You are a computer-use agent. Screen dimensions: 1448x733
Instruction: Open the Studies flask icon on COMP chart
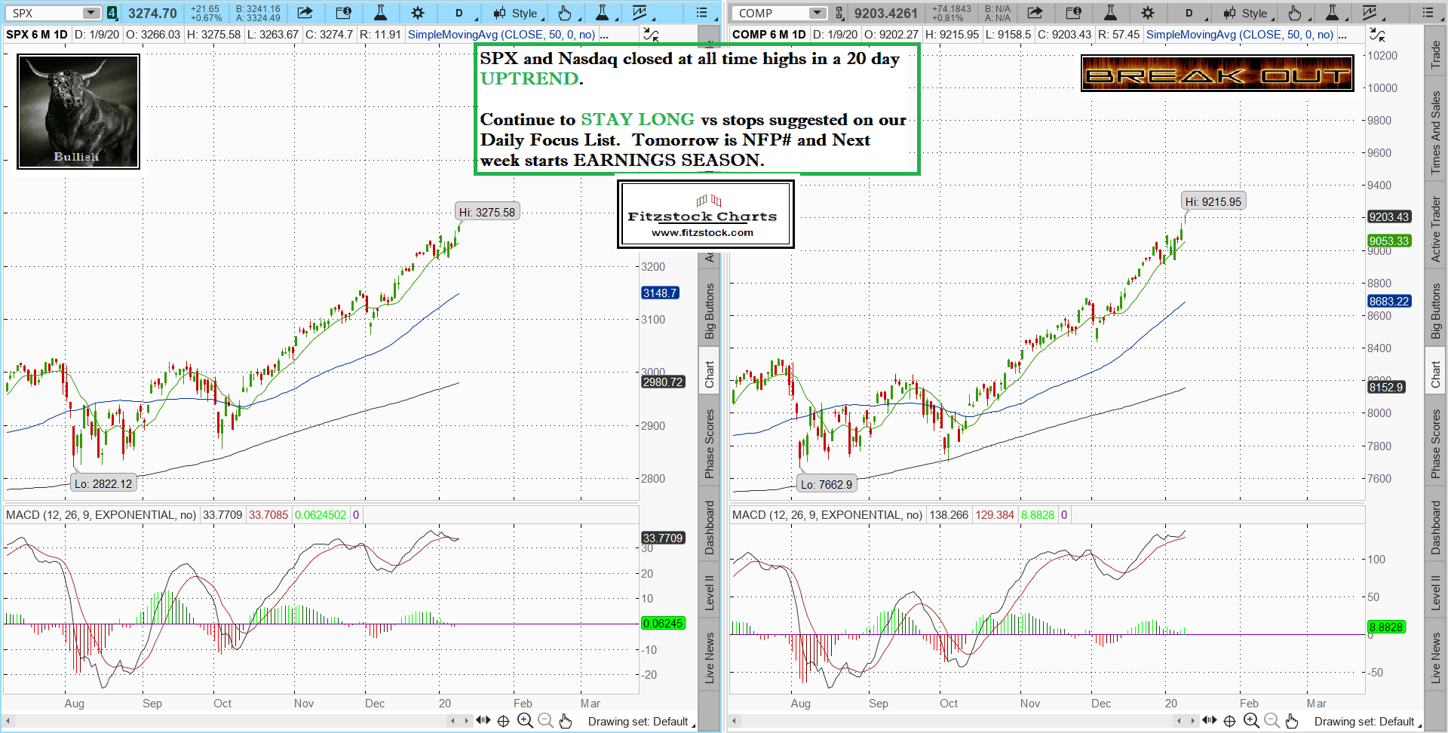[x=1110, y=13]
